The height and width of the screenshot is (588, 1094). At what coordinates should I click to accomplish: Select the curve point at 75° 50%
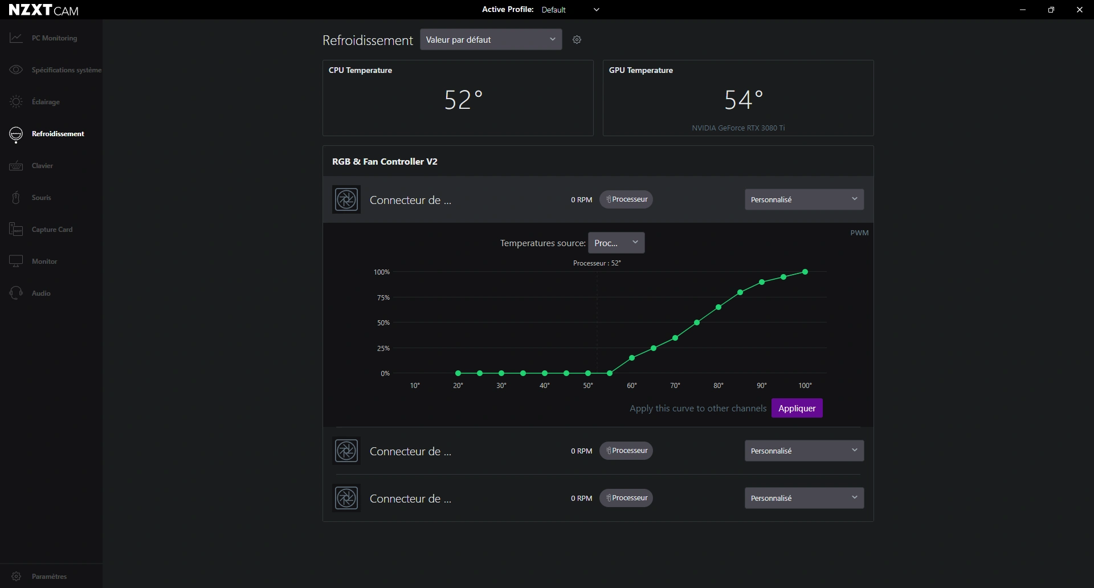pos(697,322)
